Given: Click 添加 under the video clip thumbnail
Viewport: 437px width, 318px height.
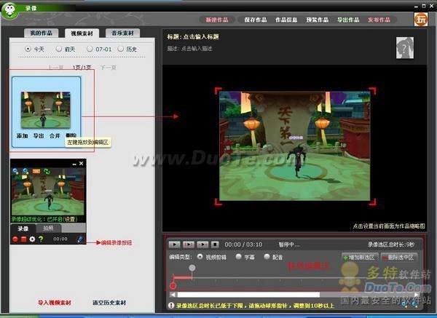Looking at the screenshot, I should (x=22, y=136).
